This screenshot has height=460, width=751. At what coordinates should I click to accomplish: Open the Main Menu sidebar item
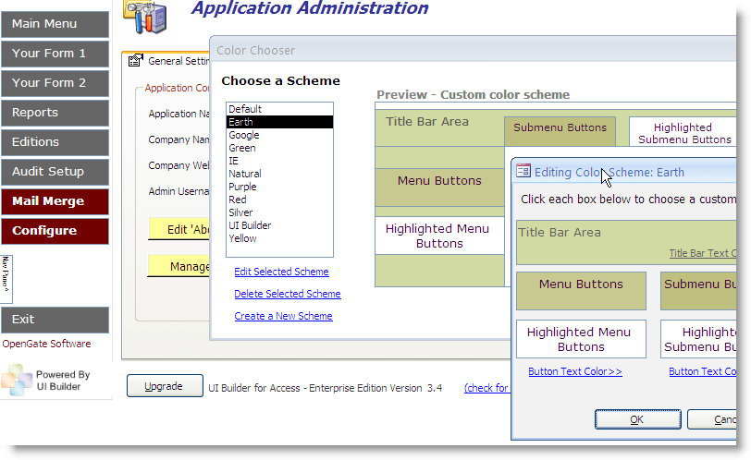55,24
